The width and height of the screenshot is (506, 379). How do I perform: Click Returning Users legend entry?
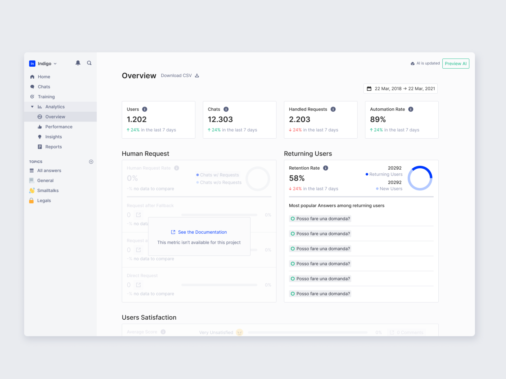tap(384, 174)
